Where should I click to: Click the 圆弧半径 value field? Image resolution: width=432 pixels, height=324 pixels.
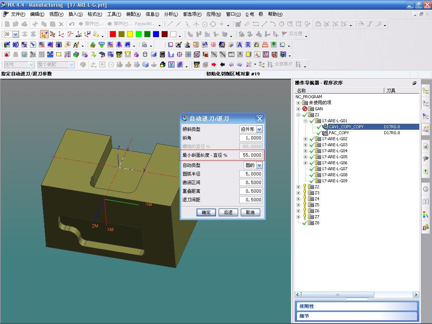(x=251, y=174)
